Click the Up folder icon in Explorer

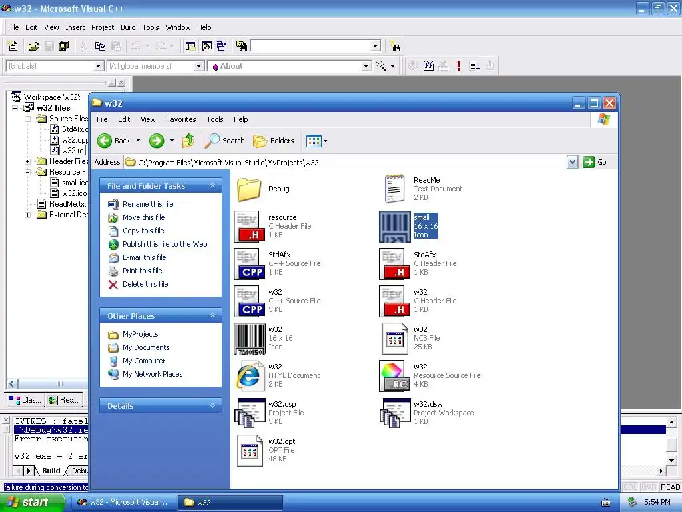click(x=188, y=141)
